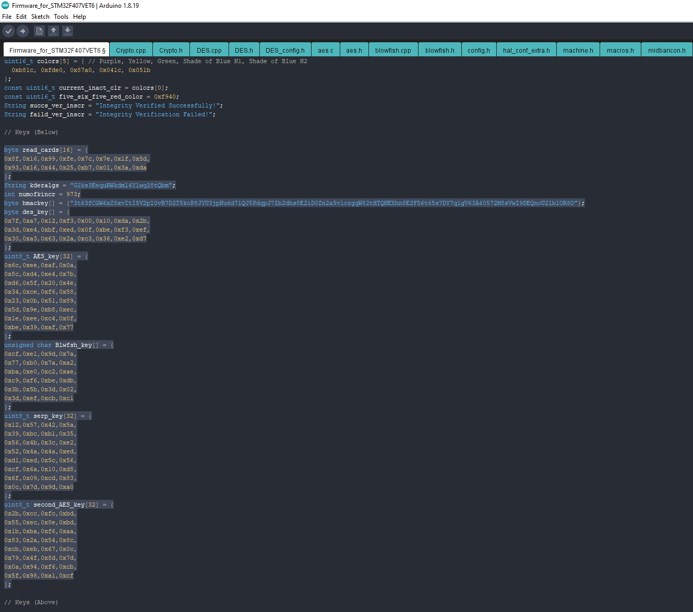Open the Sketch menu
The image size is (693, 612).
coord(40,17)
